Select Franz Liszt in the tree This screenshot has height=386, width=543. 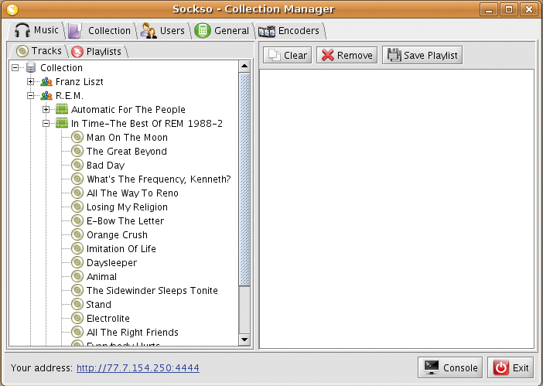[80, 82]
